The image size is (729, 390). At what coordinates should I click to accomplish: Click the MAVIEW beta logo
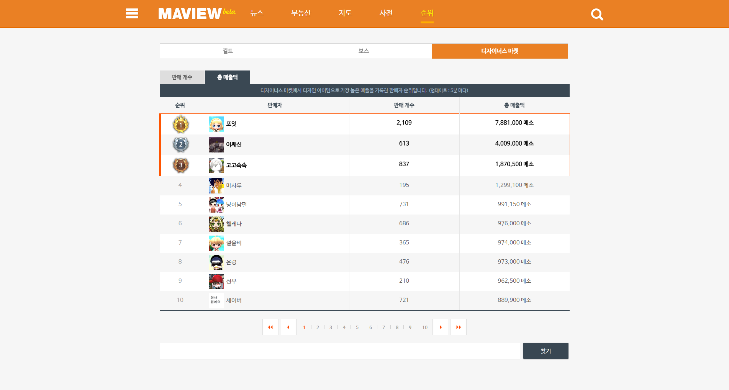[x=197, y=13]
